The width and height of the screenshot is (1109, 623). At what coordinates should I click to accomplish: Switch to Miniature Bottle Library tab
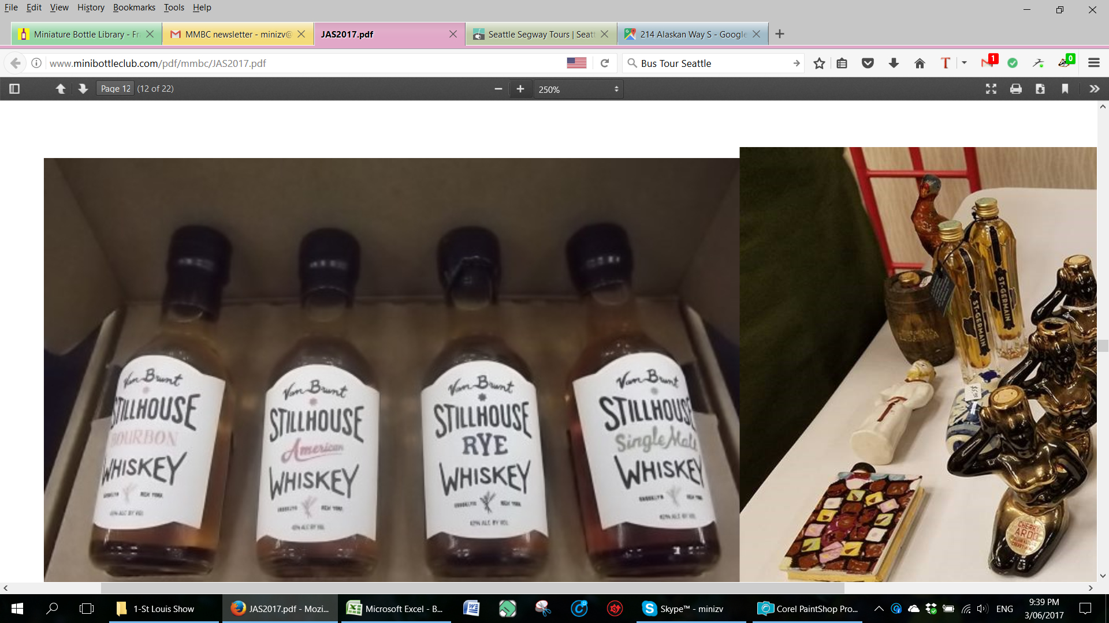pyautogui.click(x=86, y=34)
